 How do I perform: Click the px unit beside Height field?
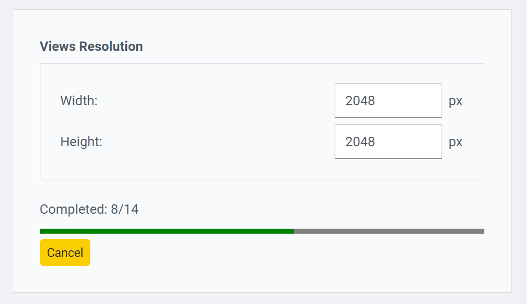pos(456,142)
